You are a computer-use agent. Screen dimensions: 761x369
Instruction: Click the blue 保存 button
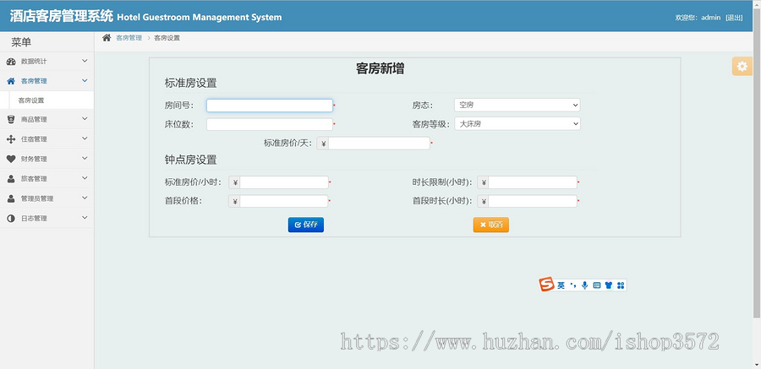[x=306, y=225]
